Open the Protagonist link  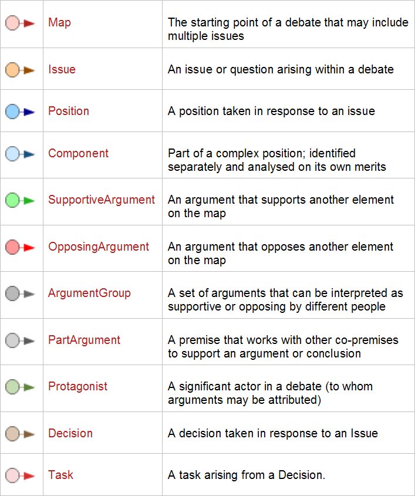[x=78, y=387]
